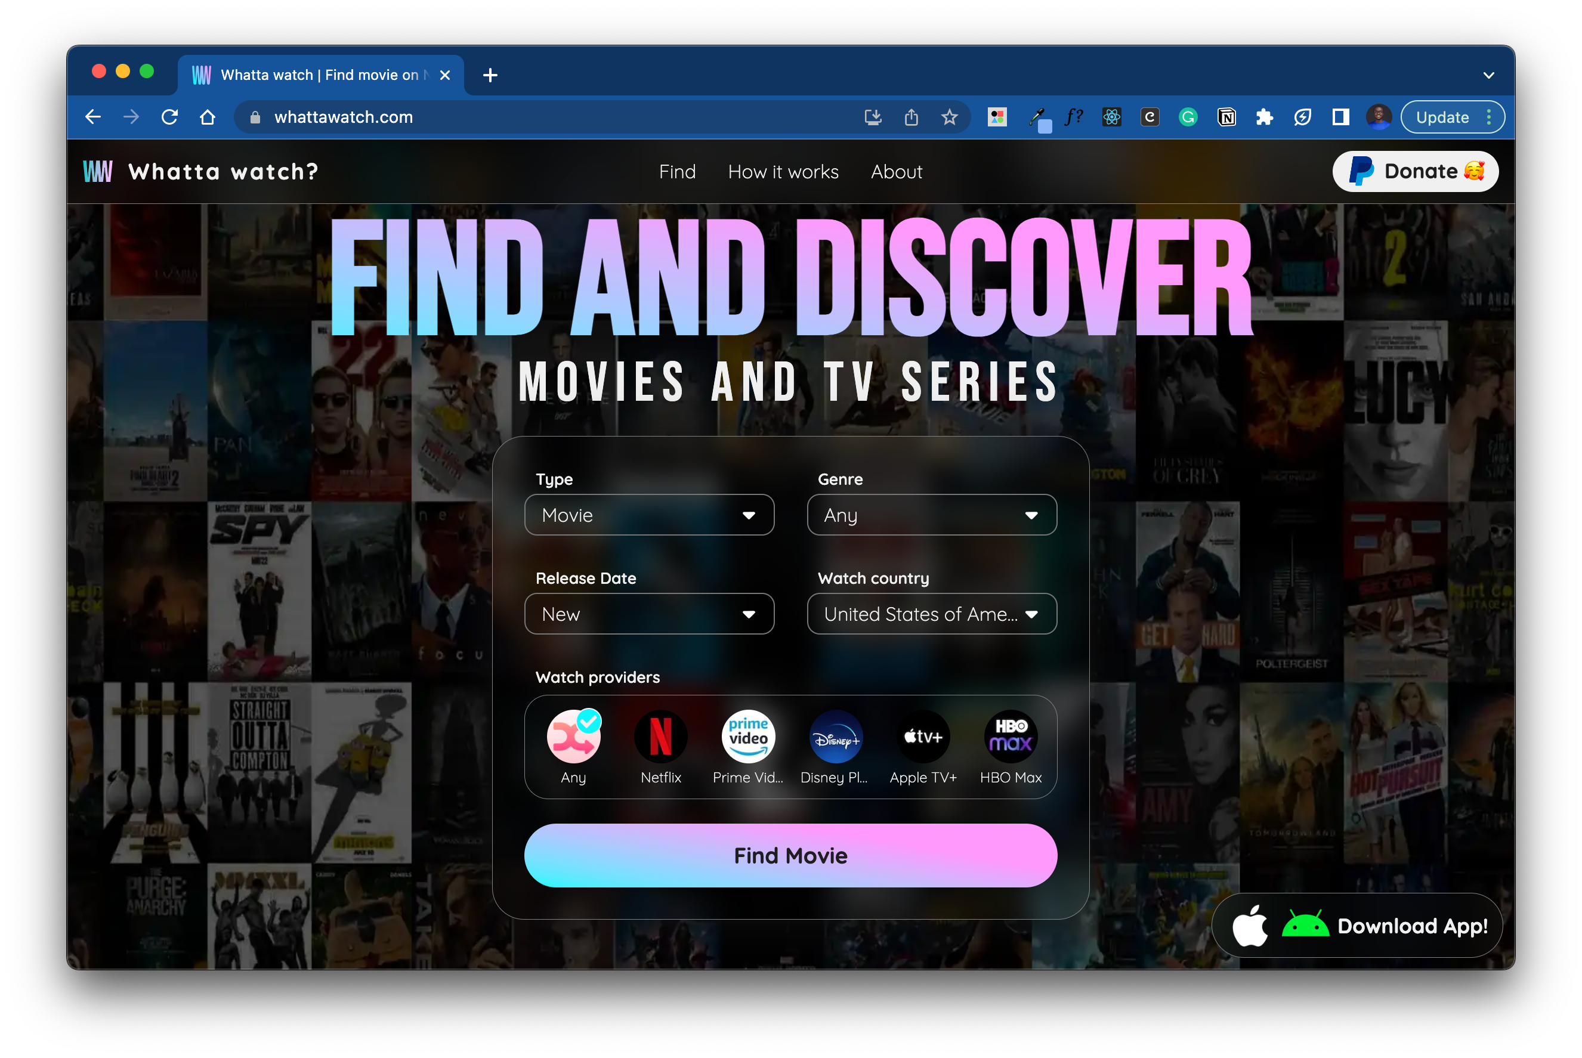Click the Straight Outta Compton poster

click(x=259, y=772)
